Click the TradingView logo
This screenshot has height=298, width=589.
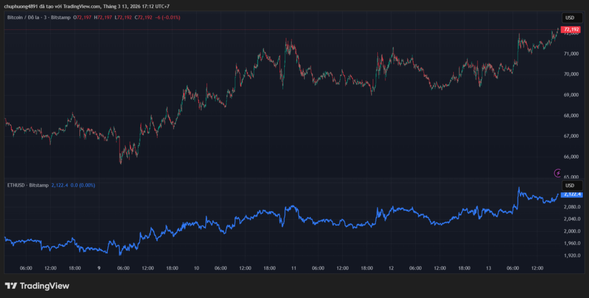point(37,286)
